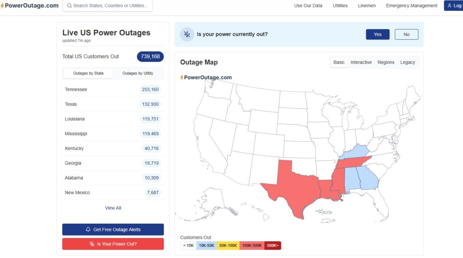Screen dimensions: 463x258
Task: Select the Legacy map tab
Action: tap(407, 62)
